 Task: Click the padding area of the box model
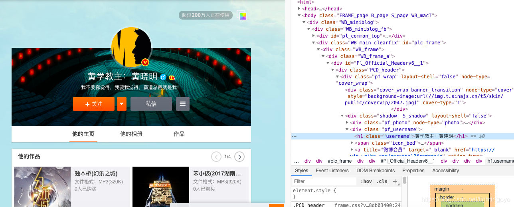[x=454, y=205]
